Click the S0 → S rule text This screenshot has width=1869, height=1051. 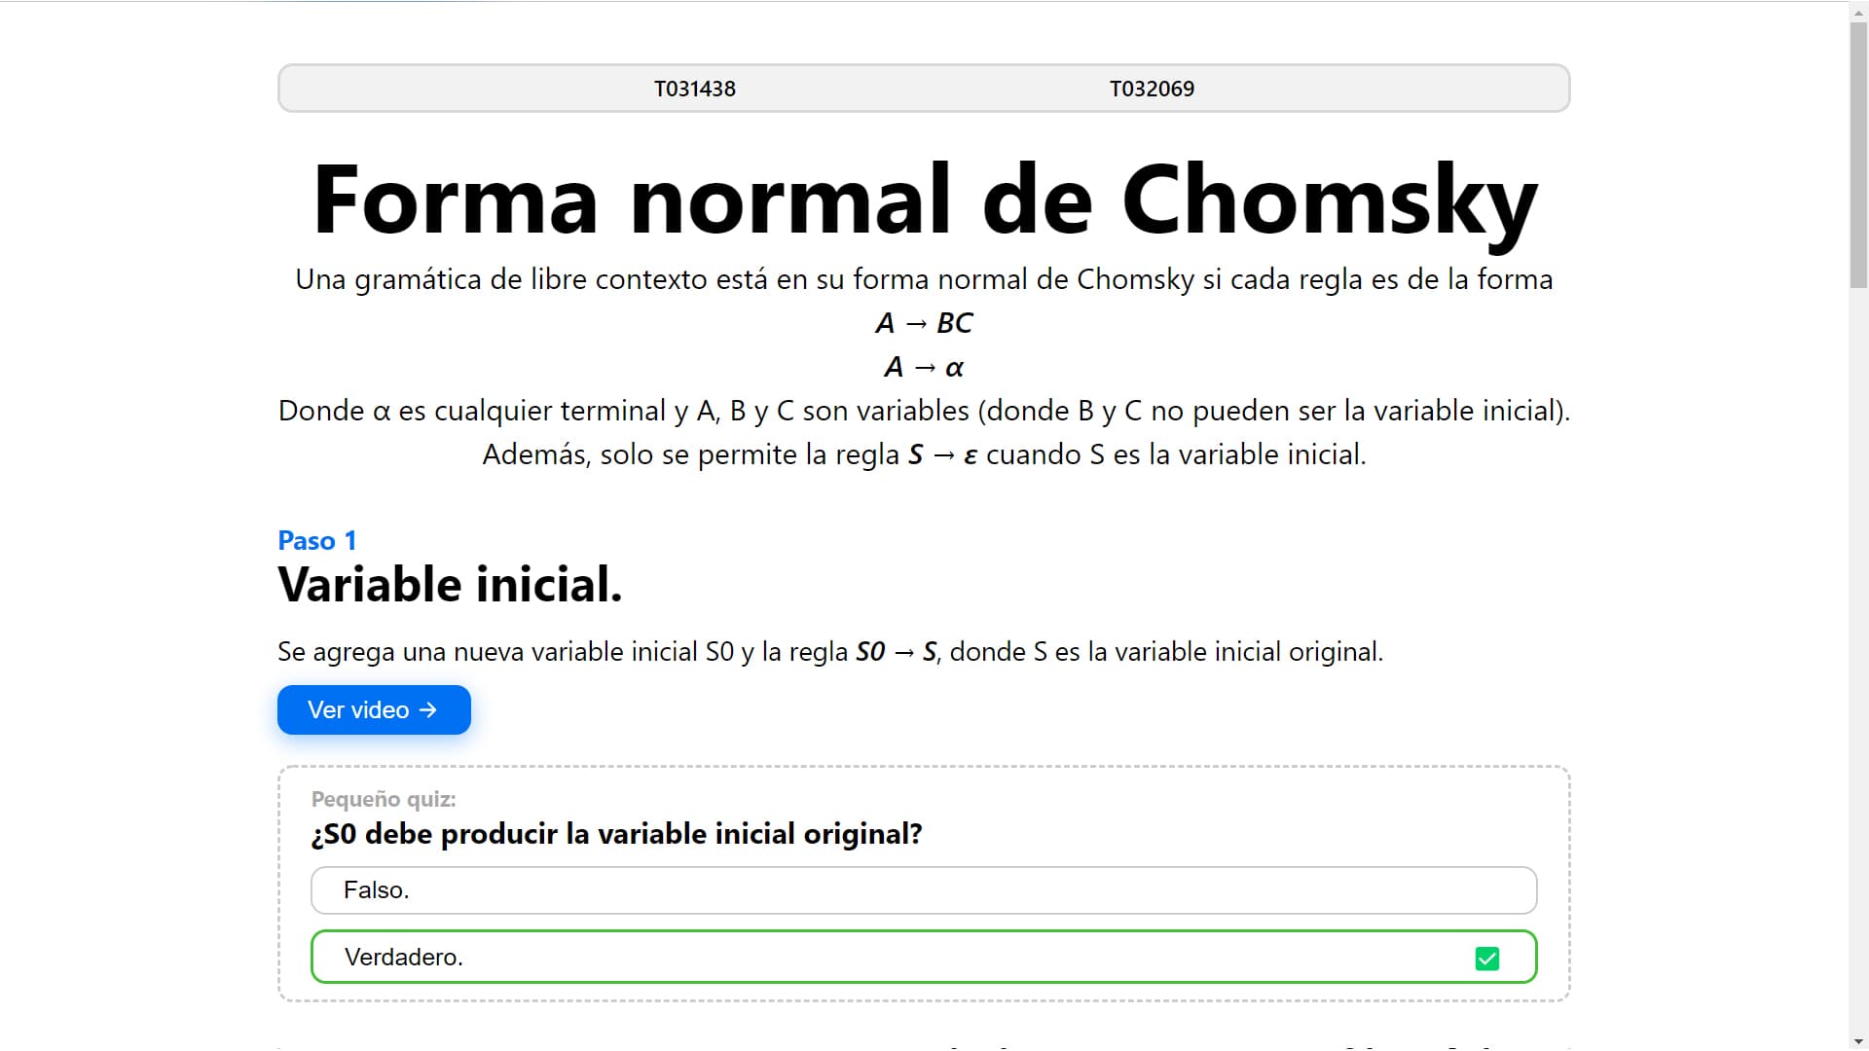[896, 652]
